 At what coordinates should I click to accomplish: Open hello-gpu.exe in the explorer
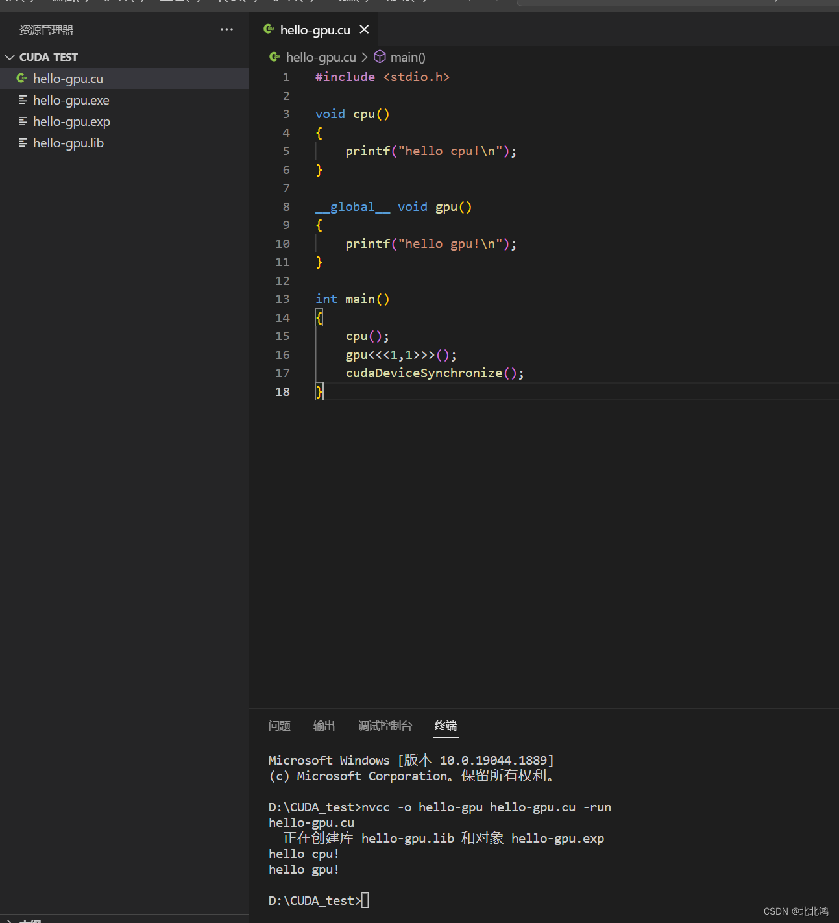125,100
